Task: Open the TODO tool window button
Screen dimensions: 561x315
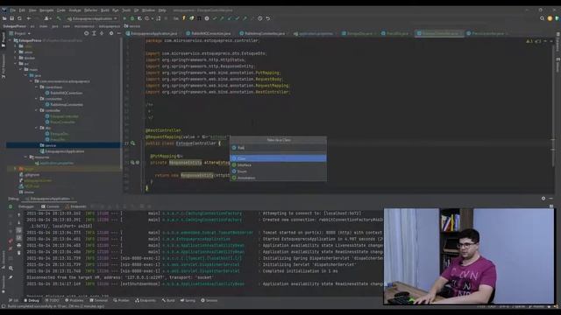Action: point(53,300)
